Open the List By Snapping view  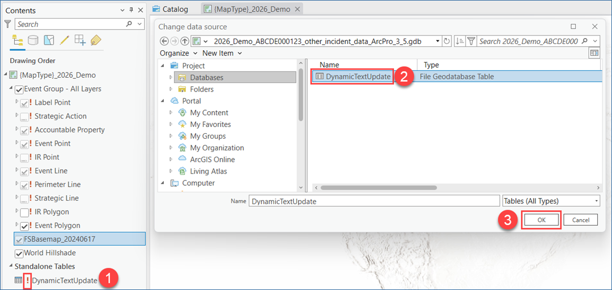[80, 40]
